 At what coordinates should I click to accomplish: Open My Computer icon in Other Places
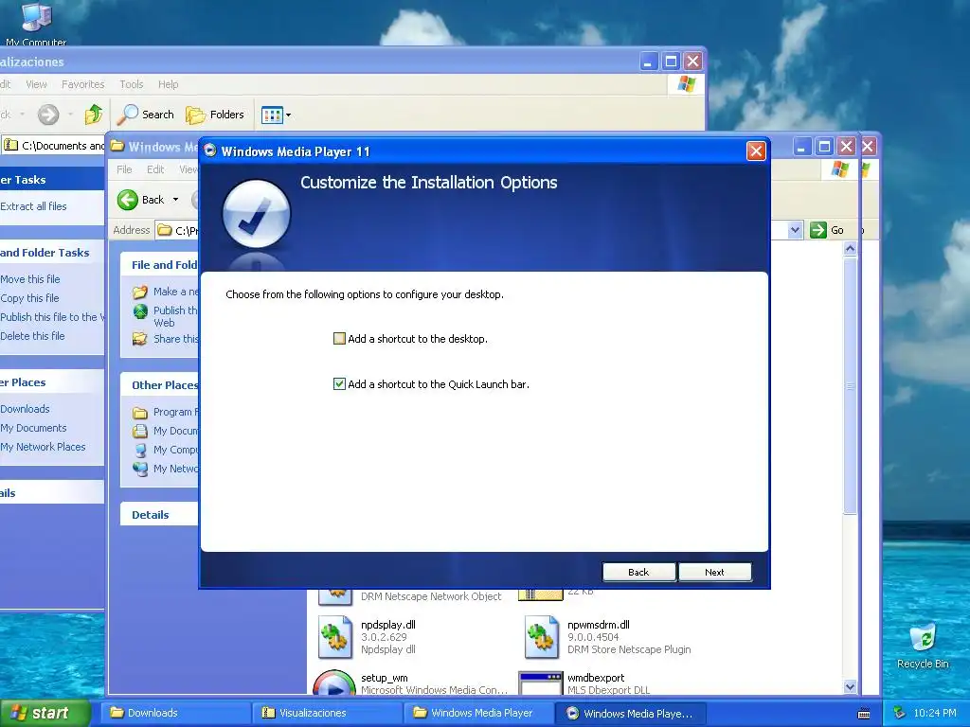coord(140,450)
